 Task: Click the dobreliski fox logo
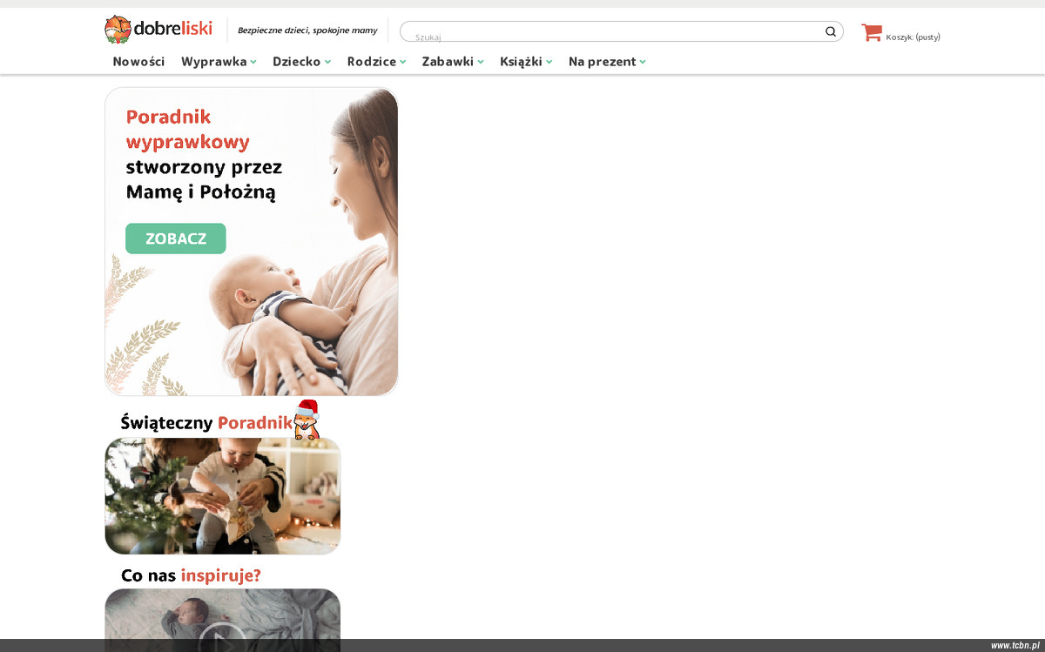tap(158, 30)
